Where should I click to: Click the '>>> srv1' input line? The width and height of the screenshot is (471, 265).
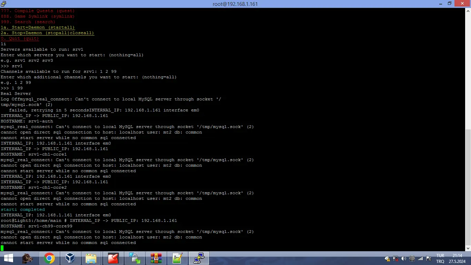click(11, 66)
